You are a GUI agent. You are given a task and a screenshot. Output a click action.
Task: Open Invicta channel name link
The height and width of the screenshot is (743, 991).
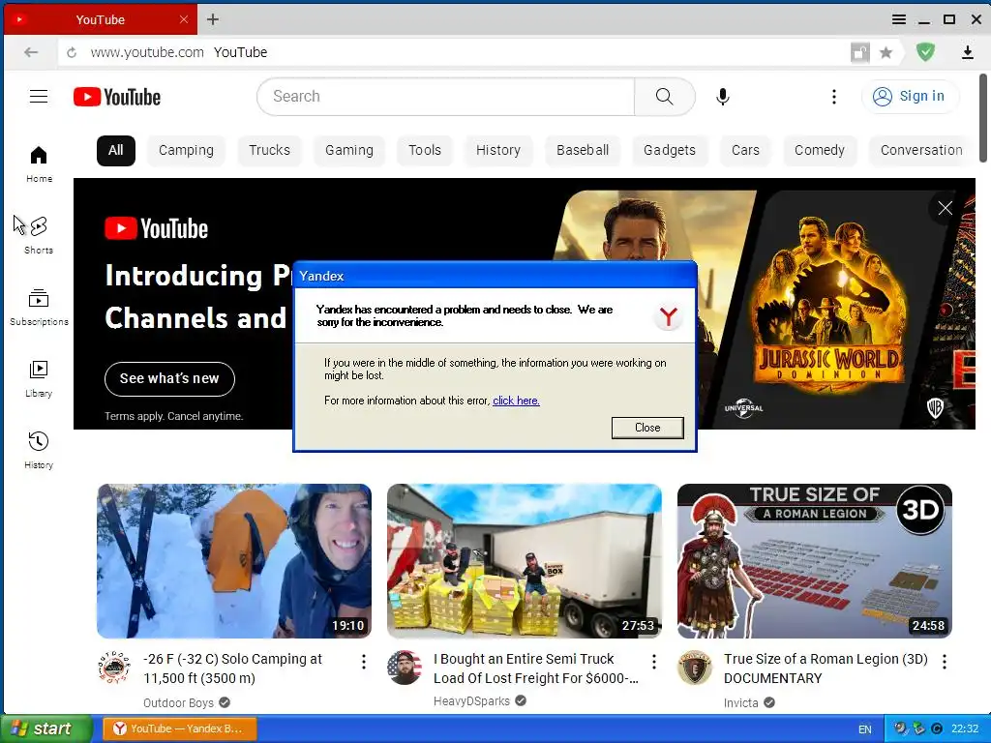click(x=740, y=702)
